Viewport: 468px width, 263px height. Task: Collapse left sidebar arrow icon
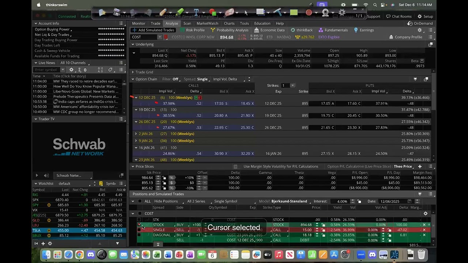(36, 244)
